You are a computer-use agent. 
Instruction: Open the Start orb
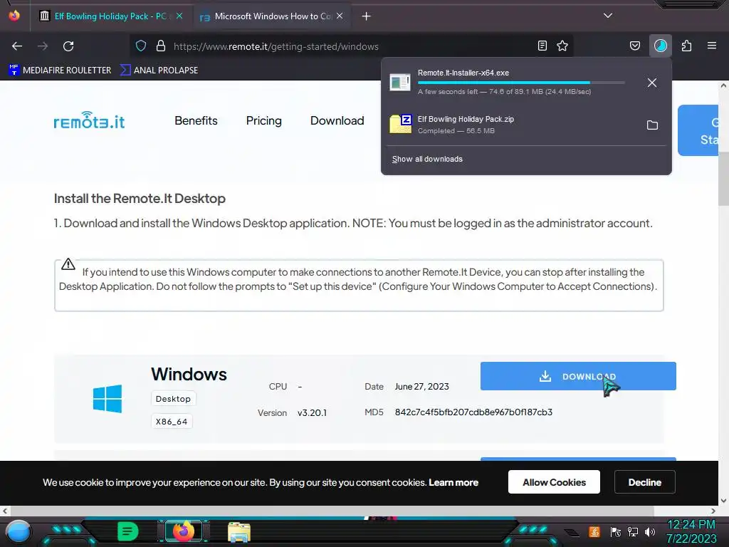[x=19, y=531]
